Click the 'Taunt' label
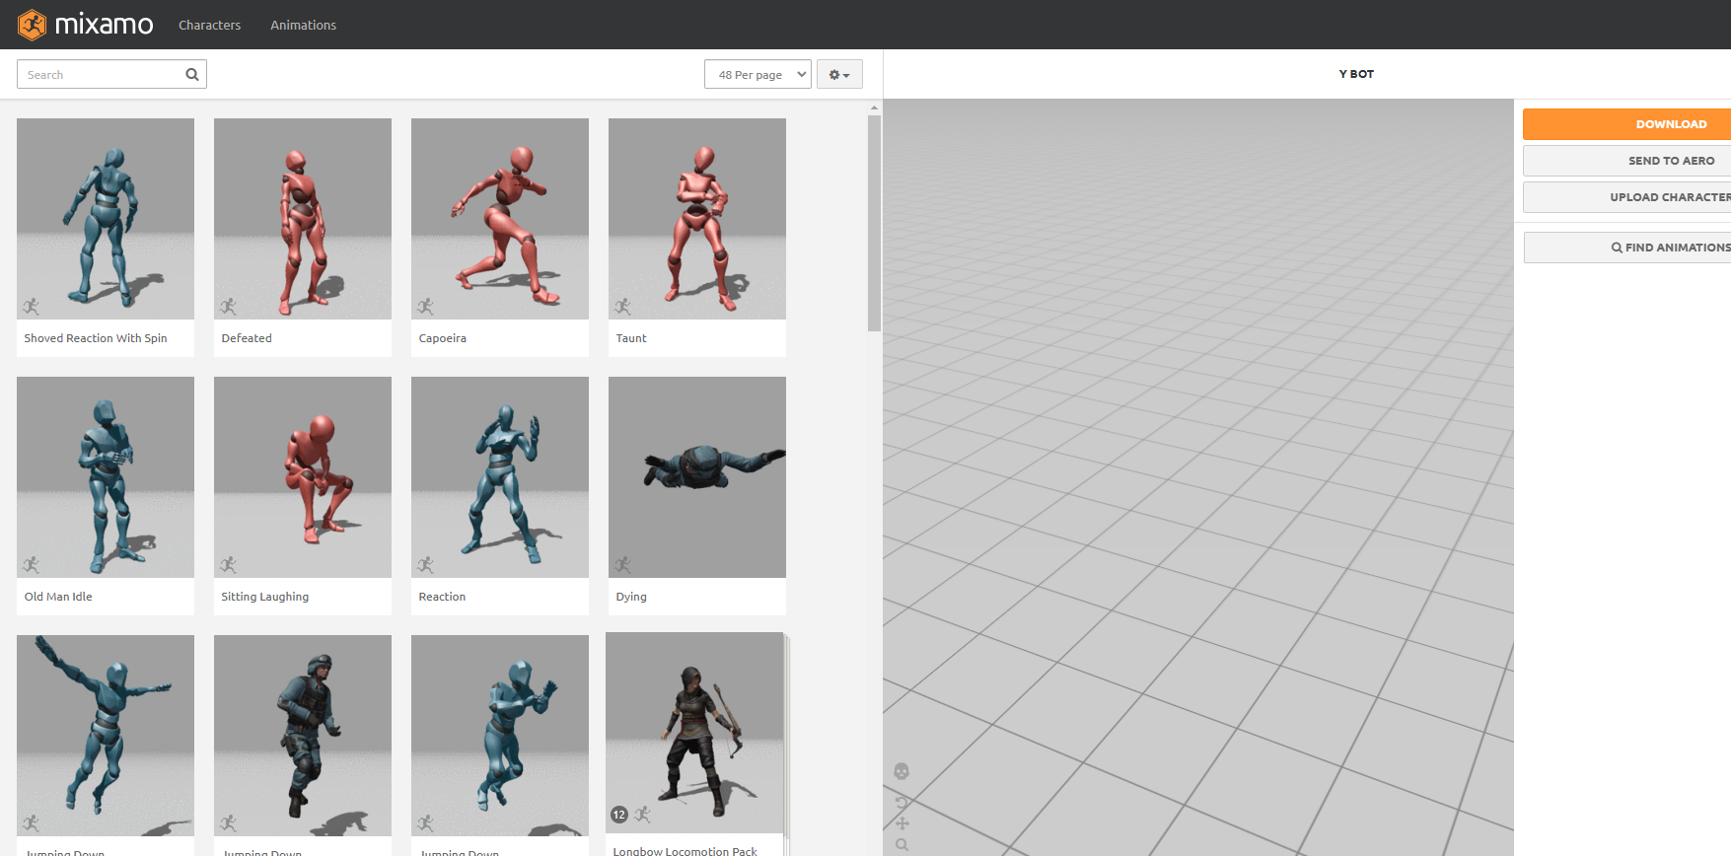The width and height of the screenshot is (1731, 856). (631, 338)
